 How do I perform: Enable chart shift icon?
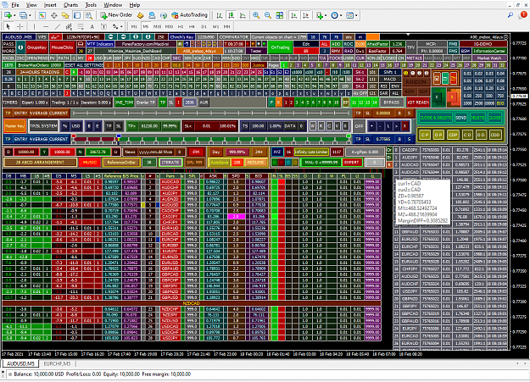pos(305,15)
